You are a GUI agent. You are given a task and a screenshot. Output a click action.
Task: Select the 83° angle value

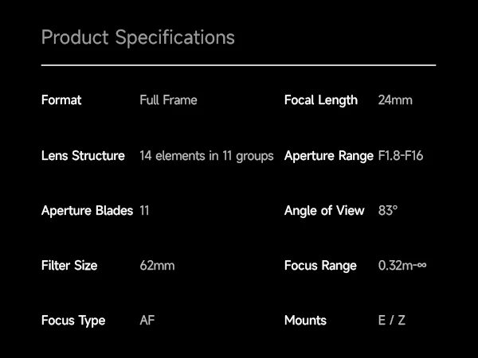(x=388, y=211)
